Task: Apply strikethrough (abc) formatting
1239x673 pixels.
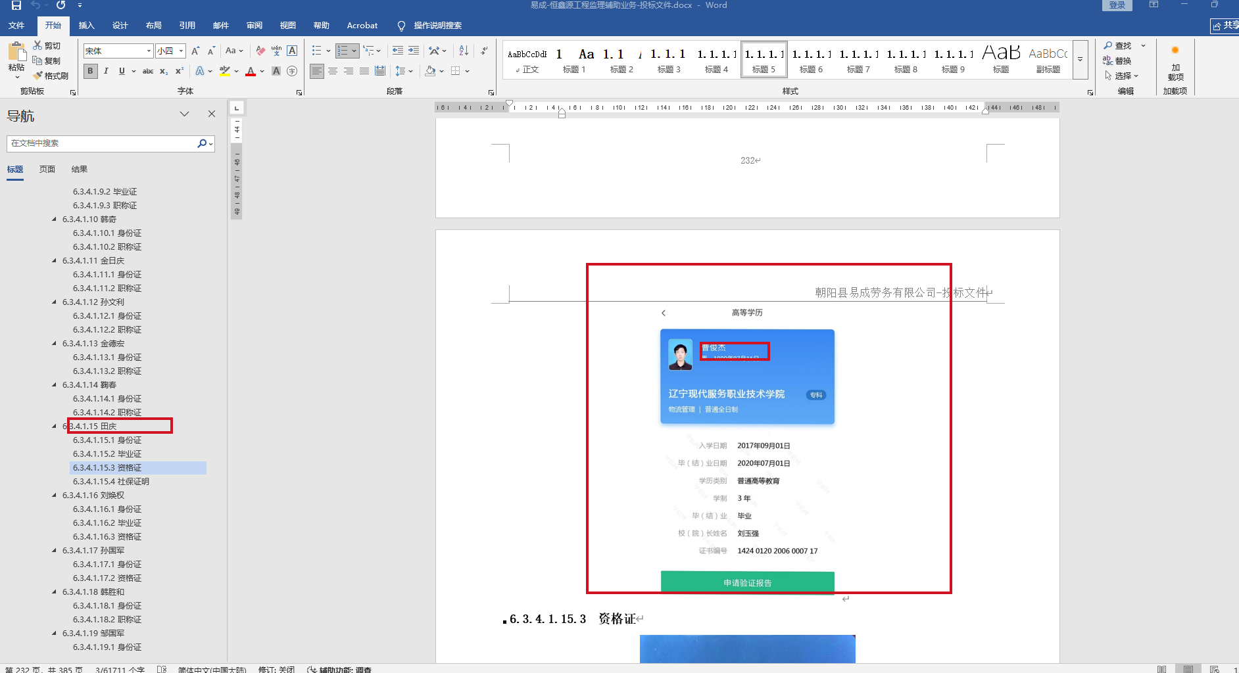Action: pyautogui.click(x=148, y=71)
